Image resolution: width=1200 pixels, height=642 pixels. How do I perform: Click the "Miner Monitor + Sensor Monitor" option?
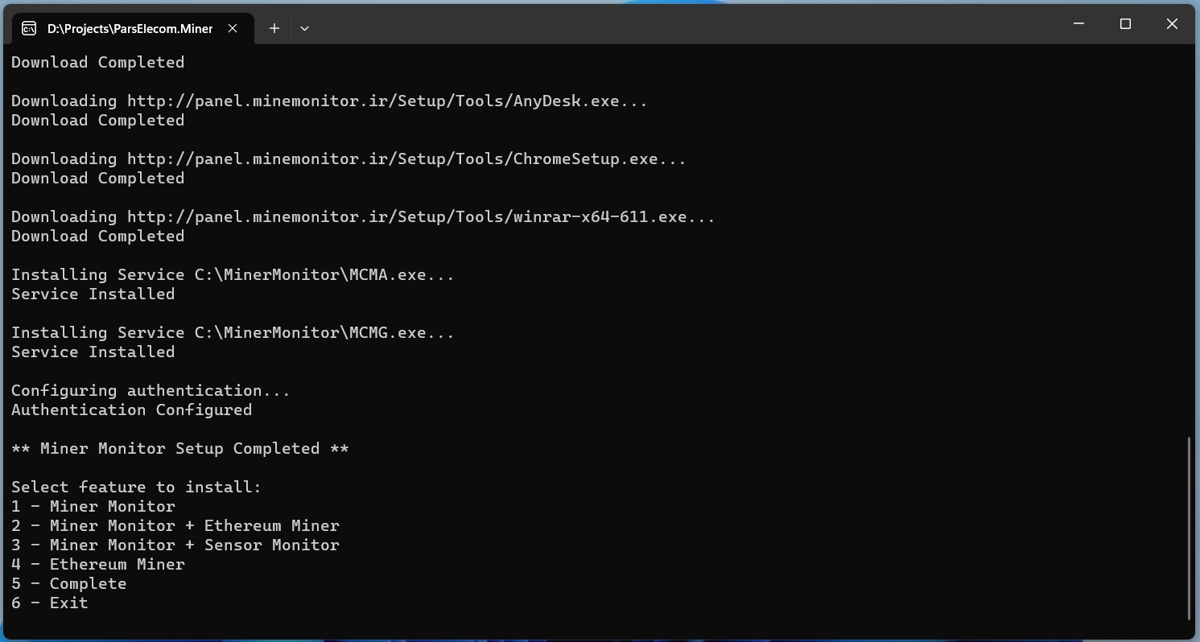pyautogui.click(x=194, y=545)
